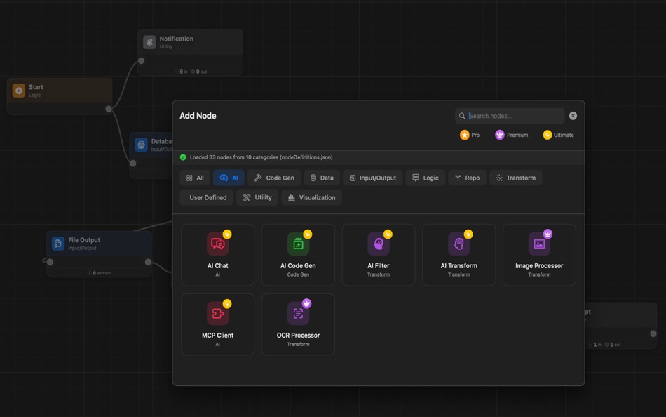Viewport: 666px width, 417px height.
Task: Show User Defined nodes
Action: click(x=207, y=197)
